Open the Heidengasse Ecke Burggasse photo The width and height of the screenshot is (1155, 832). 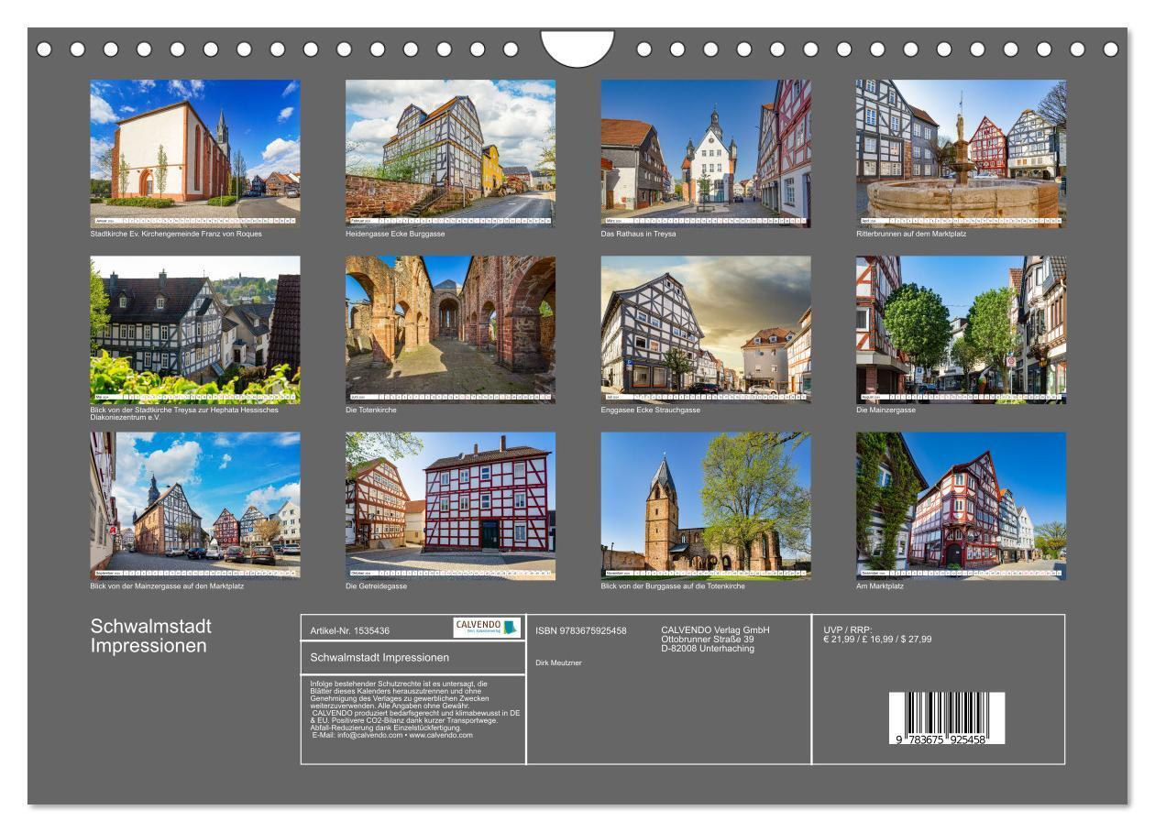(450, 153)
